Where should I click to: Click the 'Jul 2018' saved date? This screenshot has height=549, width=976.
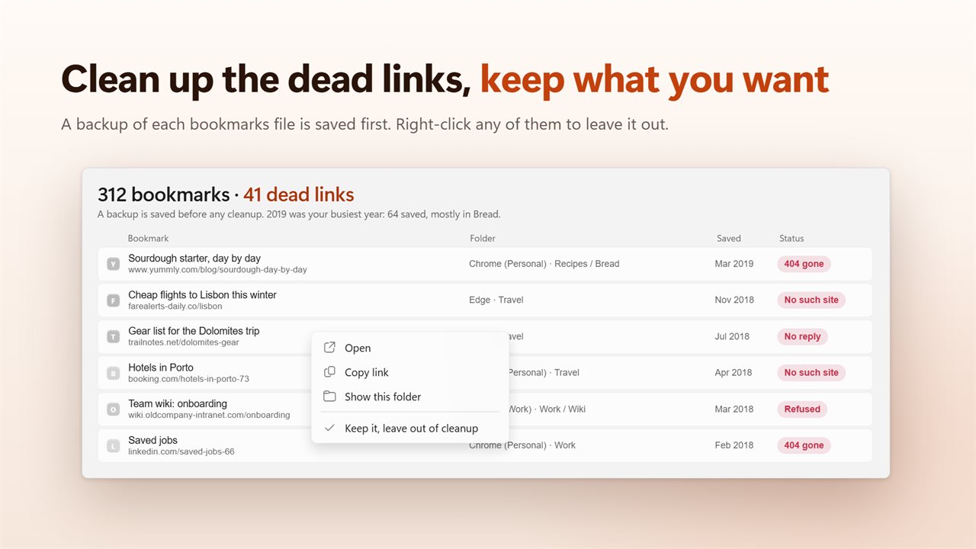click(732, 336)
